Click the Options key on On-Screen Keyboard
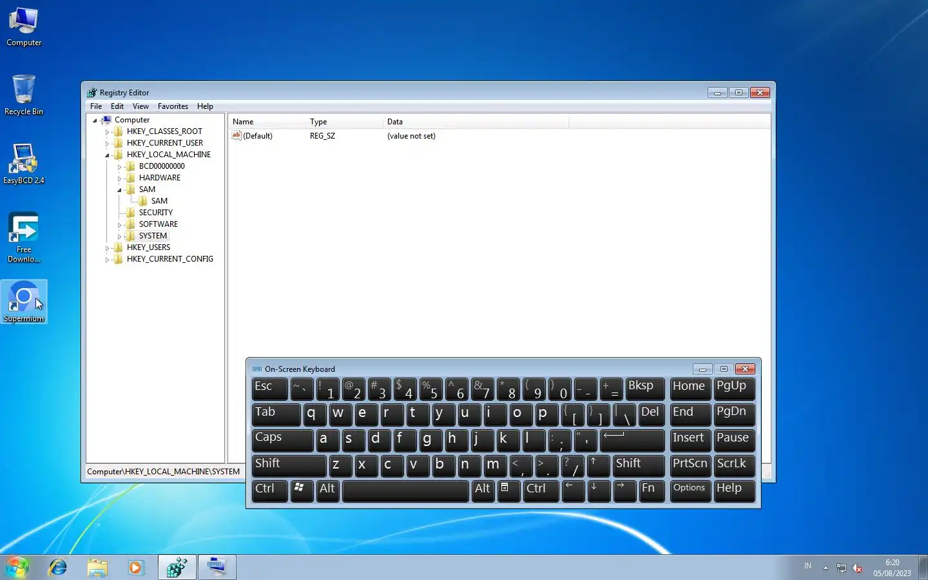The height and width of the screenshot is (580, 928). pyautogui.click(x=690, y=491)
